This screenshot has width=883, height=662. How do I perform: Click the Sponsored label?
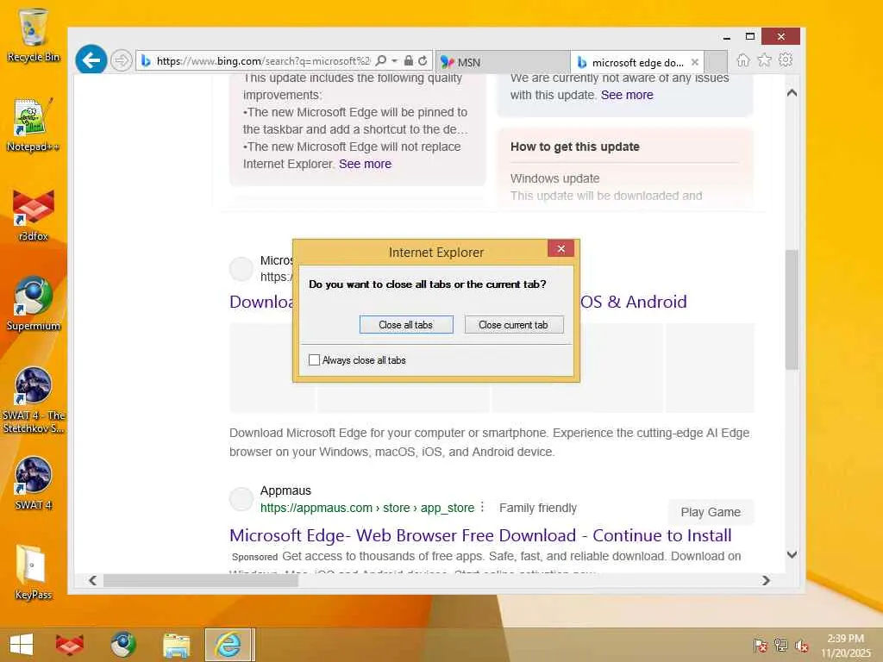coord(254,557)
